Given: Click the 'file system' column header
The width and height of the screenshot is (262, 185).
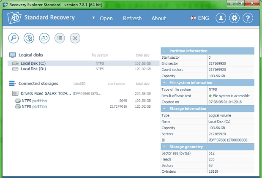Looking at the screenshot, I should (x=100, y=55).
